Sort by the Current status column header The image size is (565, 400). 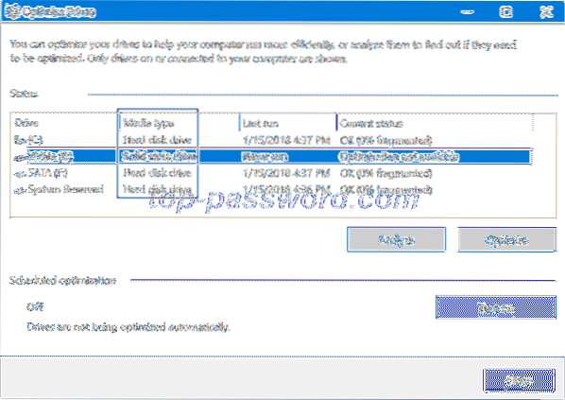371,124
